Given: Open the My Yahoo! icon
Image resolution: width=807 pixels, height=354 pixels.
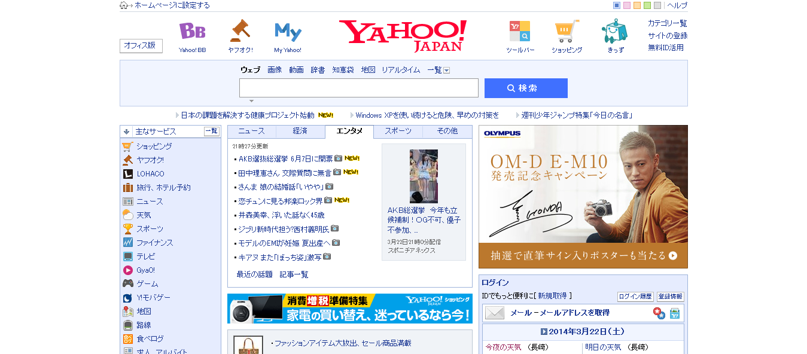Looking at the screenshot, I should (x=288, y=32).
